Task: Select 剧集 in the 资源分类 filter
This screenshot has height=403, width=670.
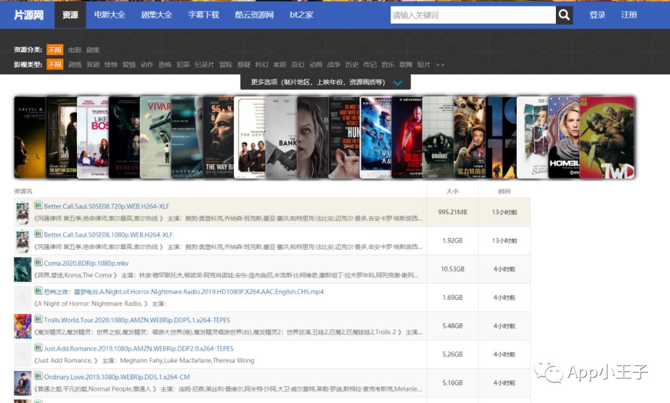Action: (93, 50)
